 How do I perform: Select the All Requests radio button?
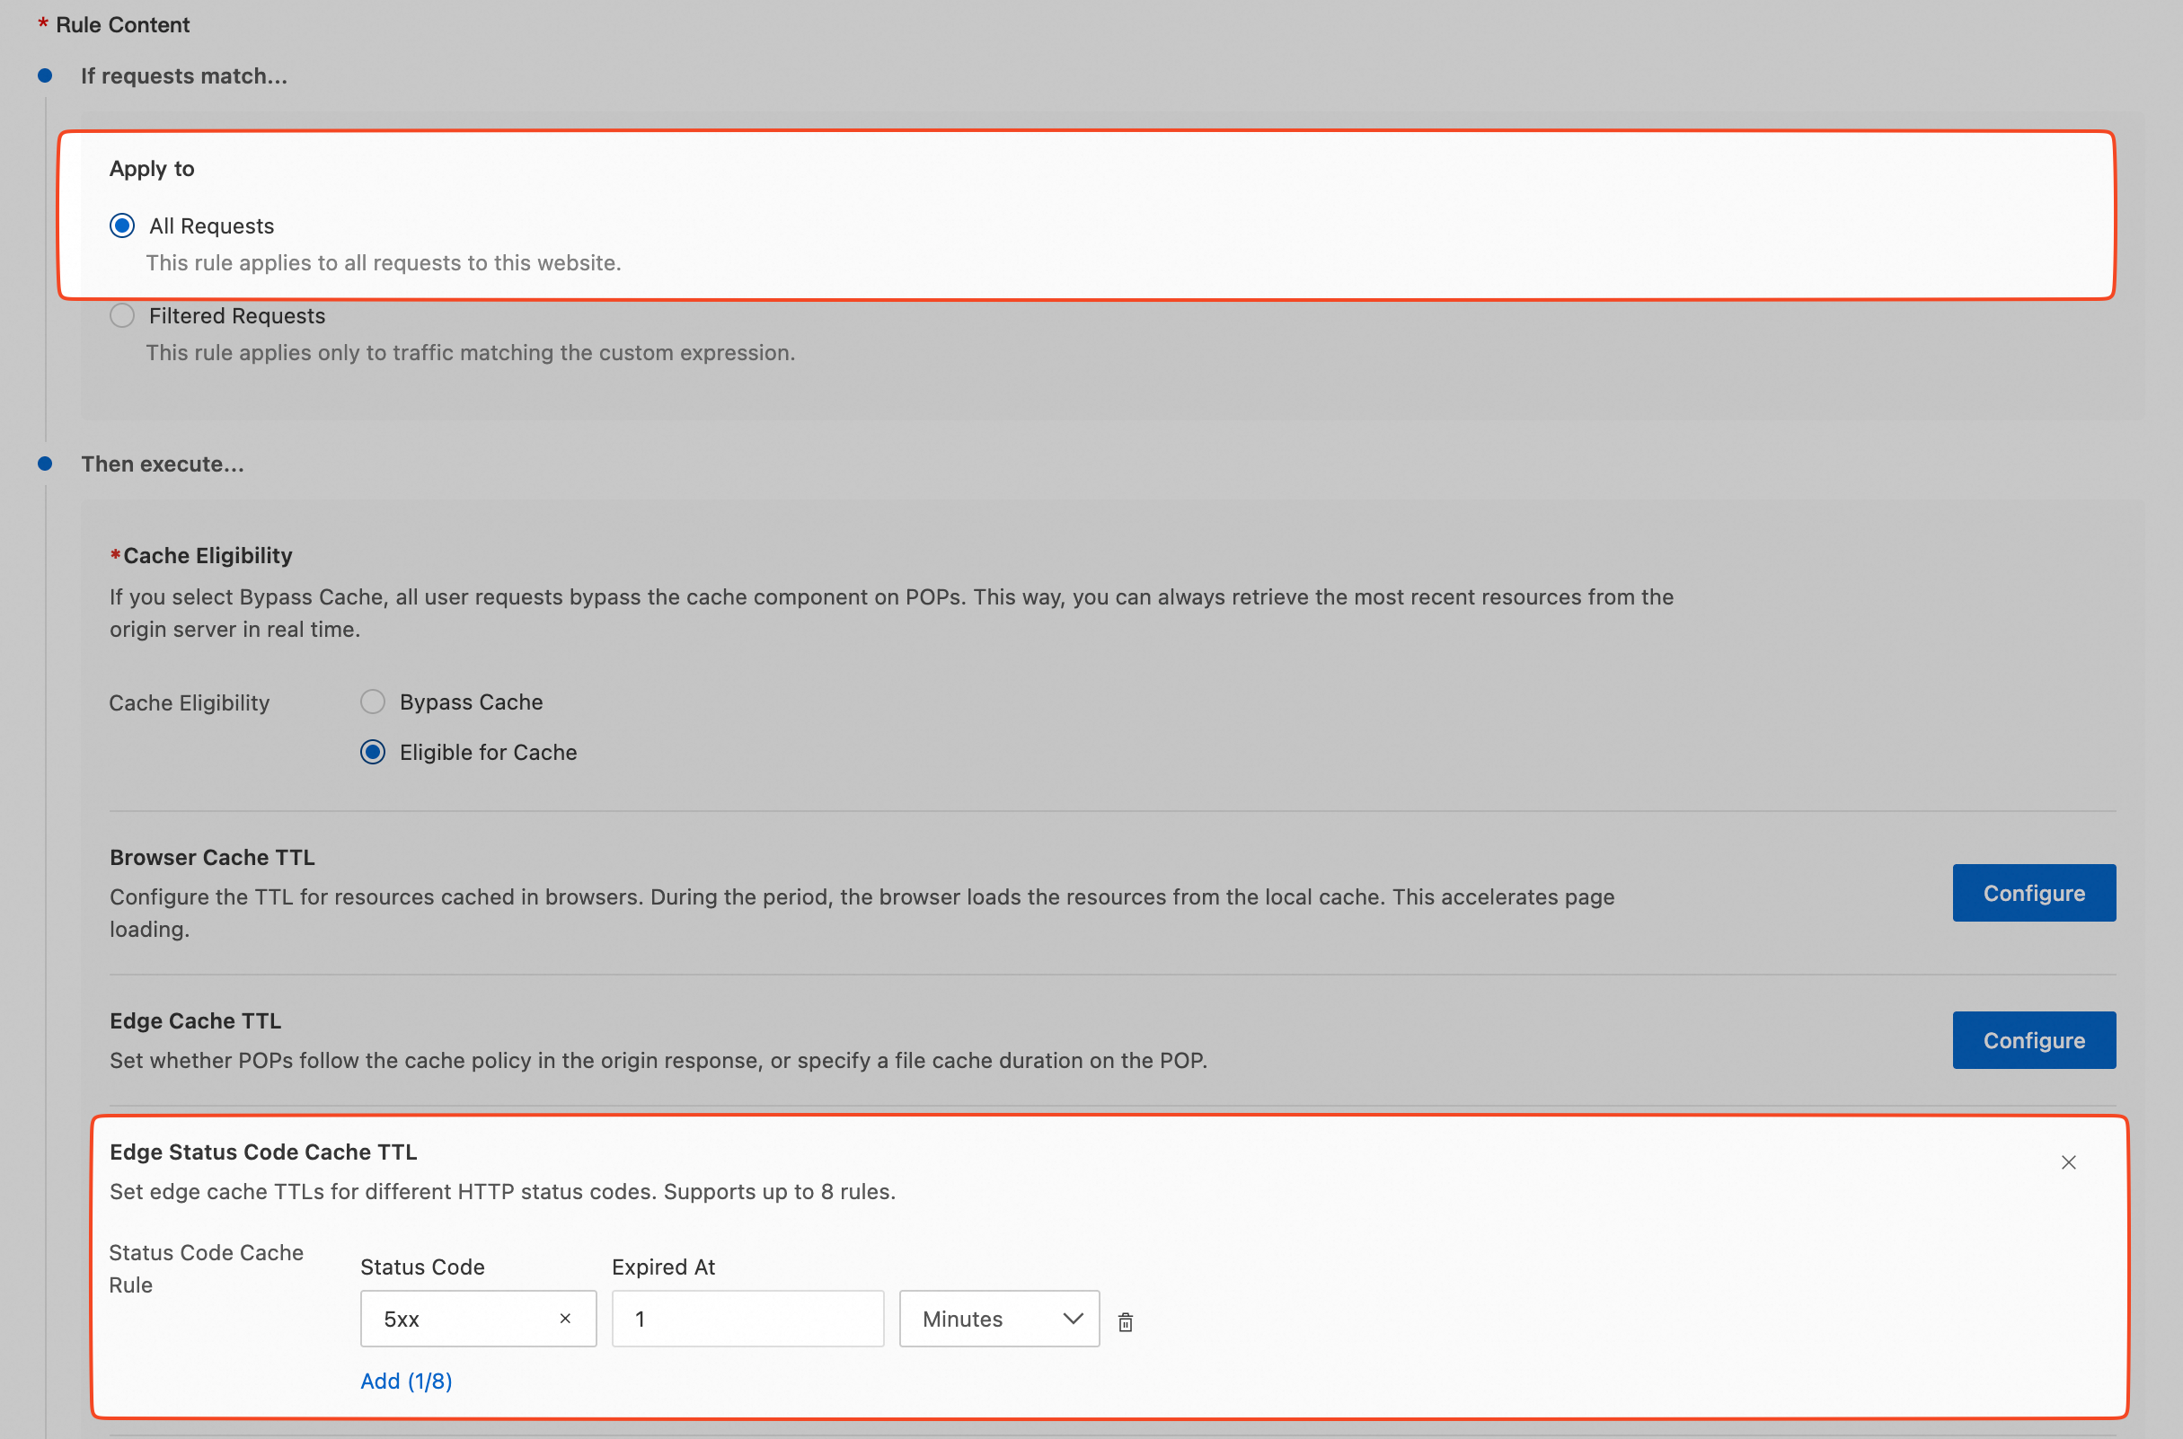[122, 225]
